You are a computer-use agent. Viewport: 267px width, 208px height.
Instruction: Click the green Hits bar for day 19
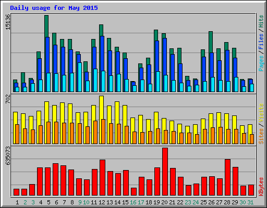click(x=156, y=35)
